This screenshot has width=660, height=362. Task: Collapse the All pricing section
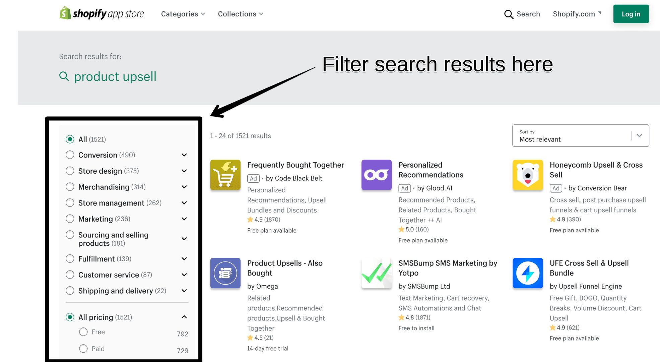pyautogui.click(x=184, y=317)
